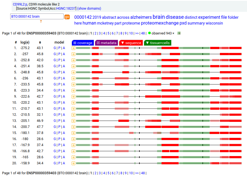Click the show domains link
Screen dimensions: 247x177
pos(89,9)
